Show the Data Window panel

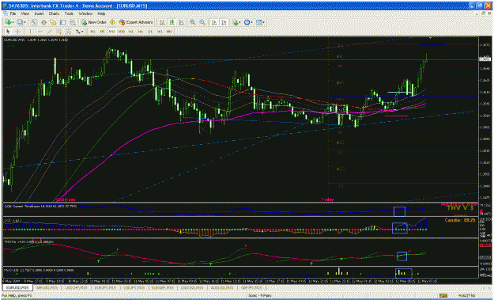(x=43, y=22)
